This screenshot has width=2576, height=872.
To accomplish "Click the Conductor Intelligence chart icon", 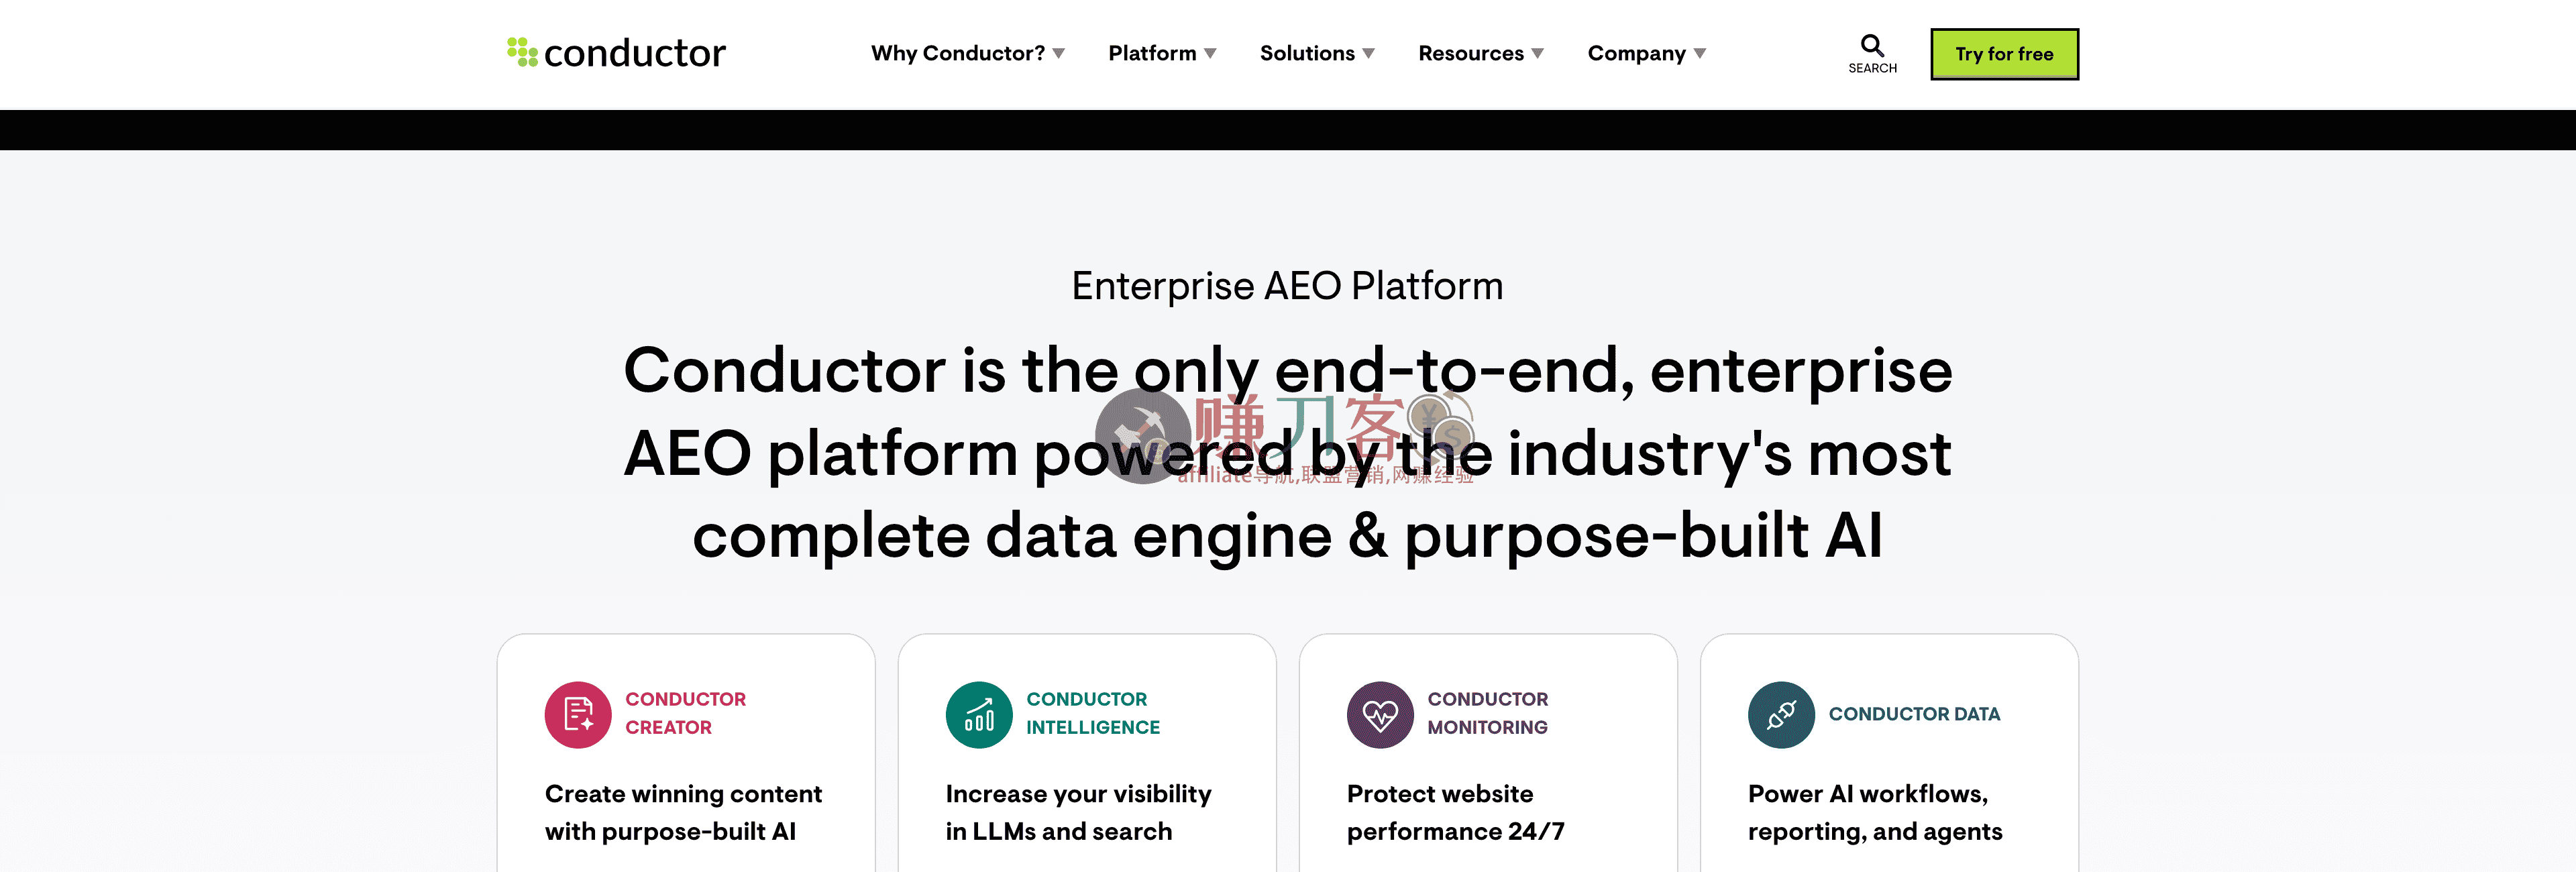I will 978,715.
